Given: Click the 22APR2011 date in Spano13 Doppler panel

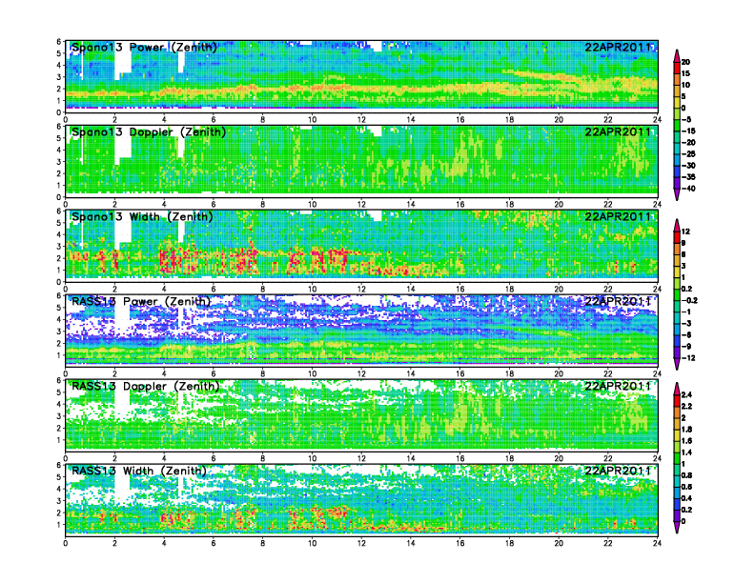Looking at the screenshot, I should pos(618,131).
